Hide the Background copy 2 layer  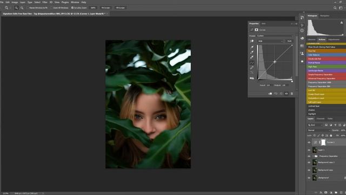click(309, 162)
